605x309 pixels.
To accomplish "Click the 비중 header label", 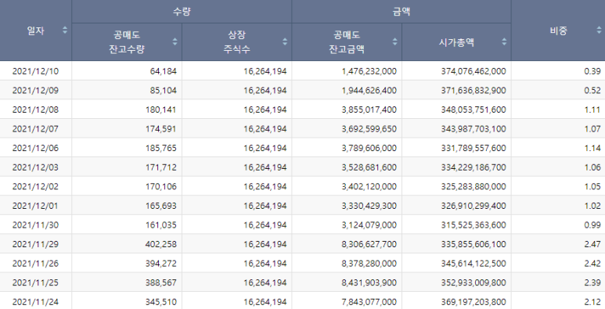I will pyautogui.click(x=558, y=31).
